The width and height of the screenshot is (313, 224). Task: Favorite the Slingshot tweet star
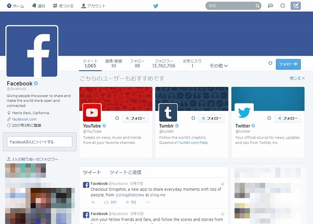coord(127,203)
